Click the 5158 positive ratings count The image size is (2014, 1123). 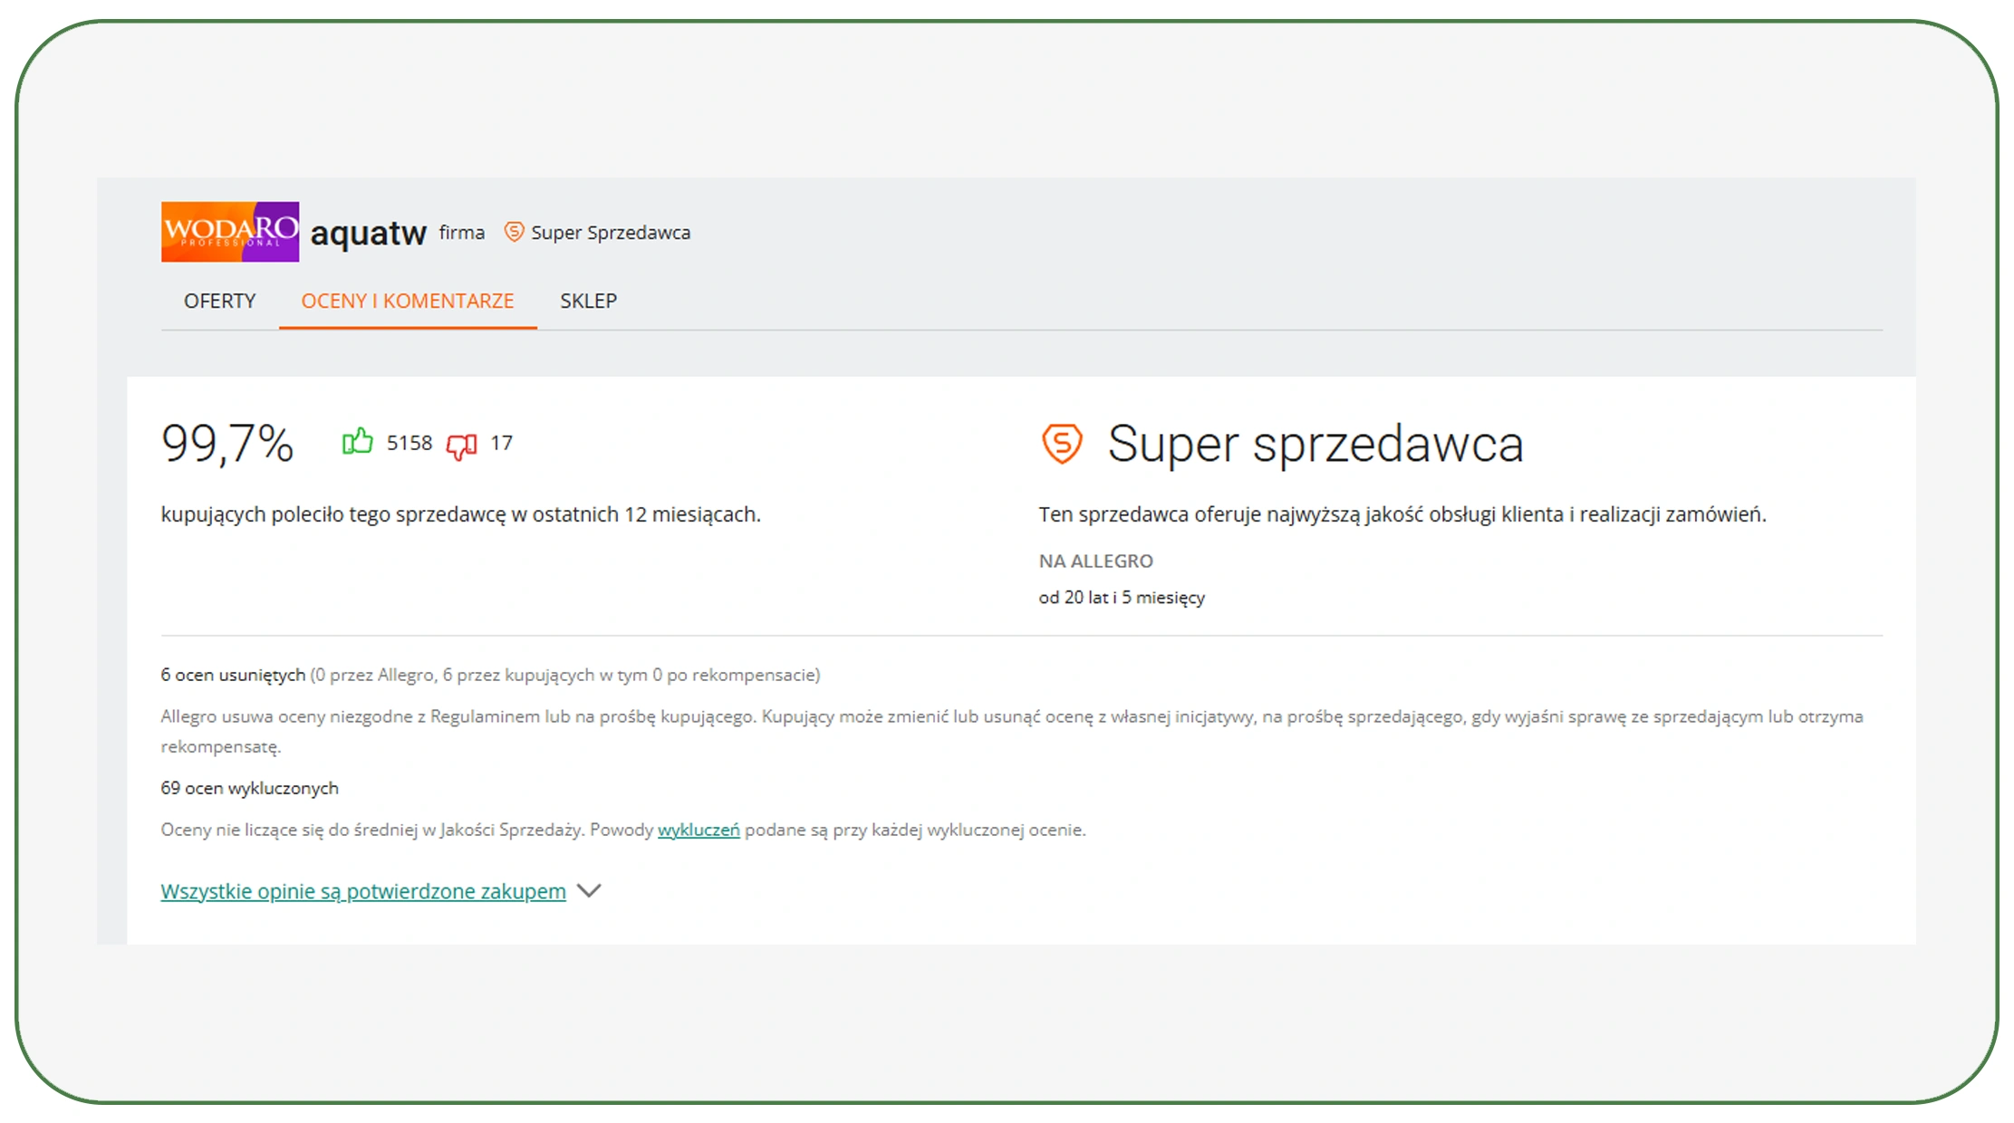pyautogui.click(x=410, y=443)
